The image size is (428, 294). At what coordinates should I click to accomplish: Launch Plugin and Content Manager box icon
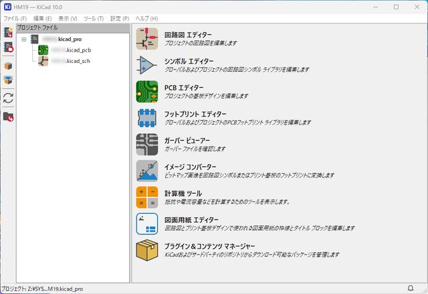[x=147, y=250]
